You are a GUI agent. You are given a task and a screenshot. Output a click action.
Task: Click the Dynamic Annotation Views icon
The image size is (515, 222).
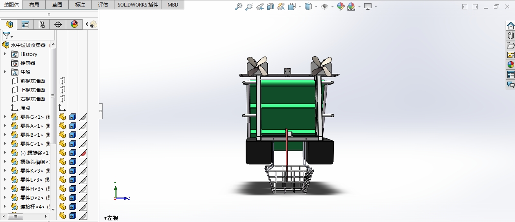[x=281, y=7]
